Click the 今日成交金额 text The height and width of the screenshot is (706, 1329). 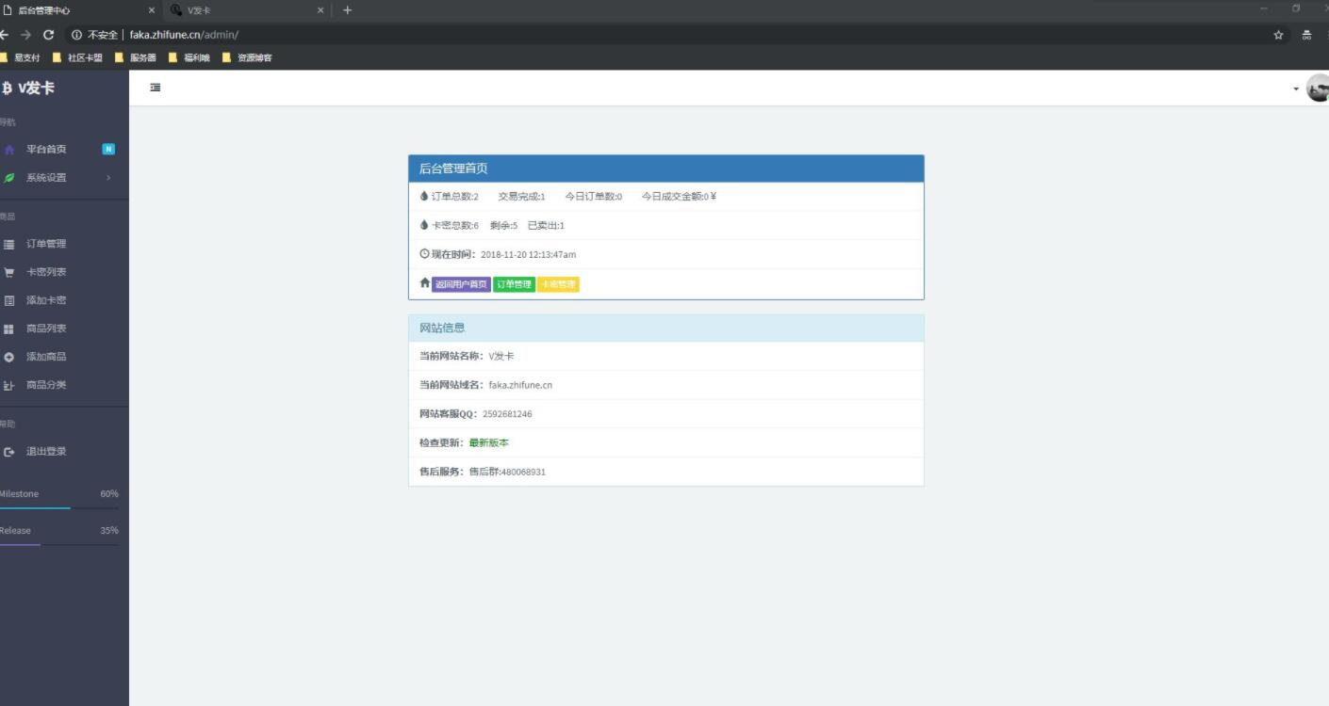point(680,197)
